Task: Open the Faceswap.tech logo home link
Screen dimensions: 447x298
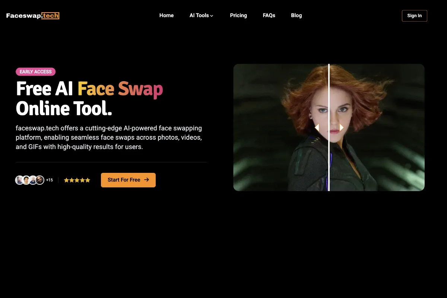Action: [x=33, y=16]
